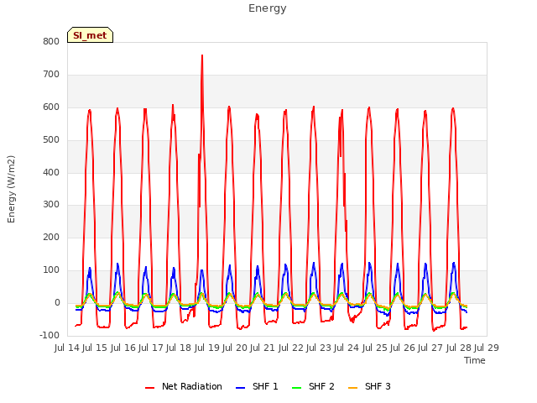
Task: Toggle the SHF 2 legend entry
Action: pyautogui.click(x=313, y=386)
